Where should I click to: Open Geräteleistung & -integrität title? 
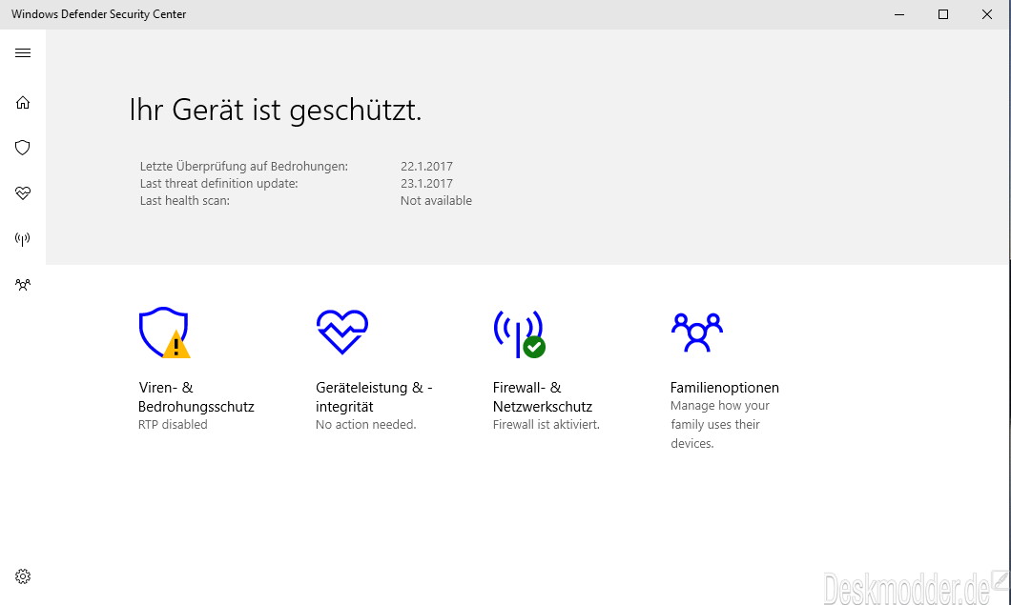tap(374, 397)
